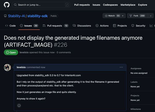Click 'Now it just generates an image file' line
The width and height of the screenshot is (155, 112).
pyautogui.click(x=47, y=92)
